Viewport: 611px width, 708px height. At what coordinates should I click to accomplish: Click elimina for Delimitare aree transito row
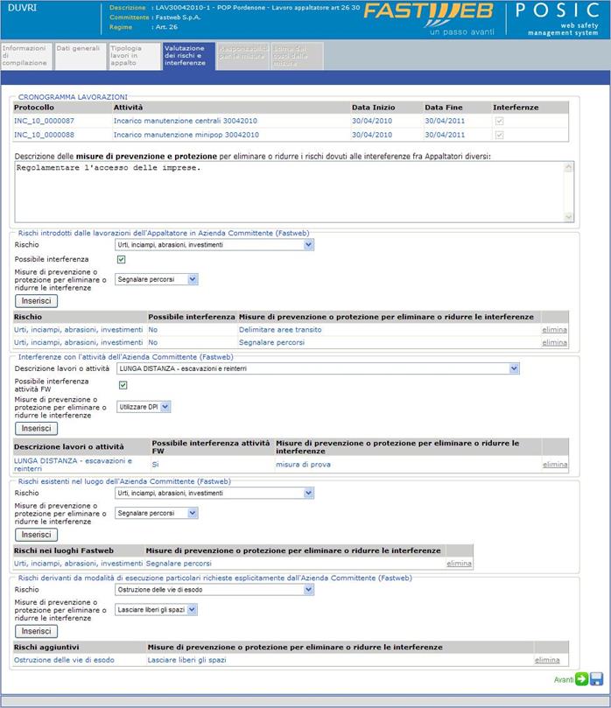click(555, 330)
